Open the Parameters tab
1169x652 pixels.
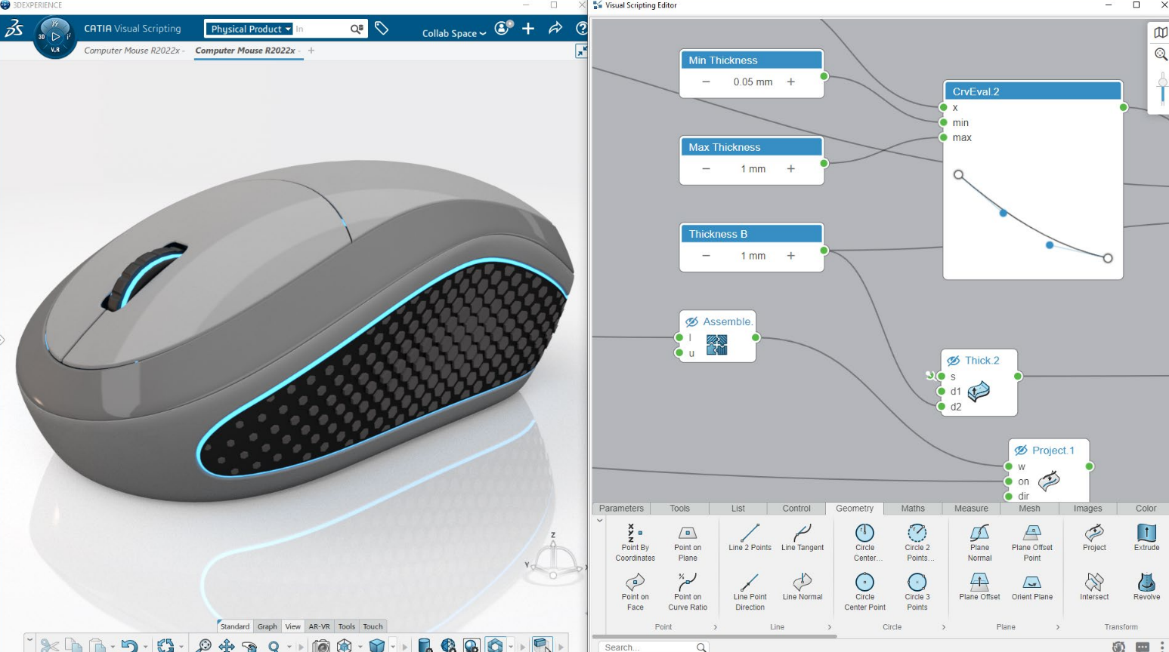(x=621, y=509)
